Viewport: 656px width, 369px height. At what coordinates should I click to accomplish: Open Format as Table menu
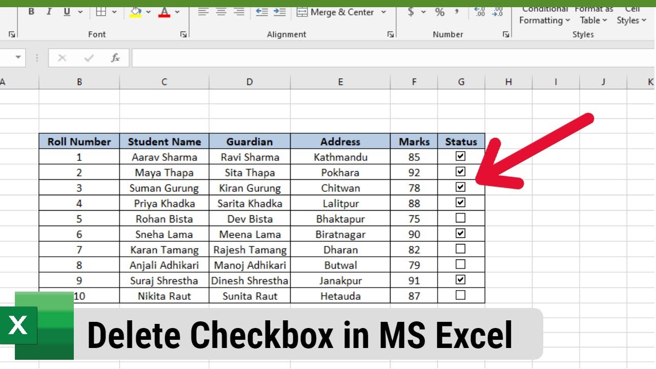(x=593, y=15)
